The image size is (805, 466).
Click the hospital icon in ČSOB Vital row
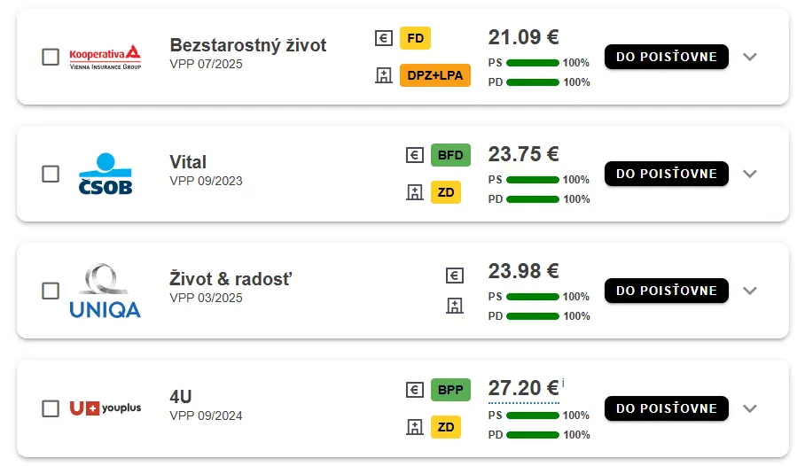tap(414, 192)
